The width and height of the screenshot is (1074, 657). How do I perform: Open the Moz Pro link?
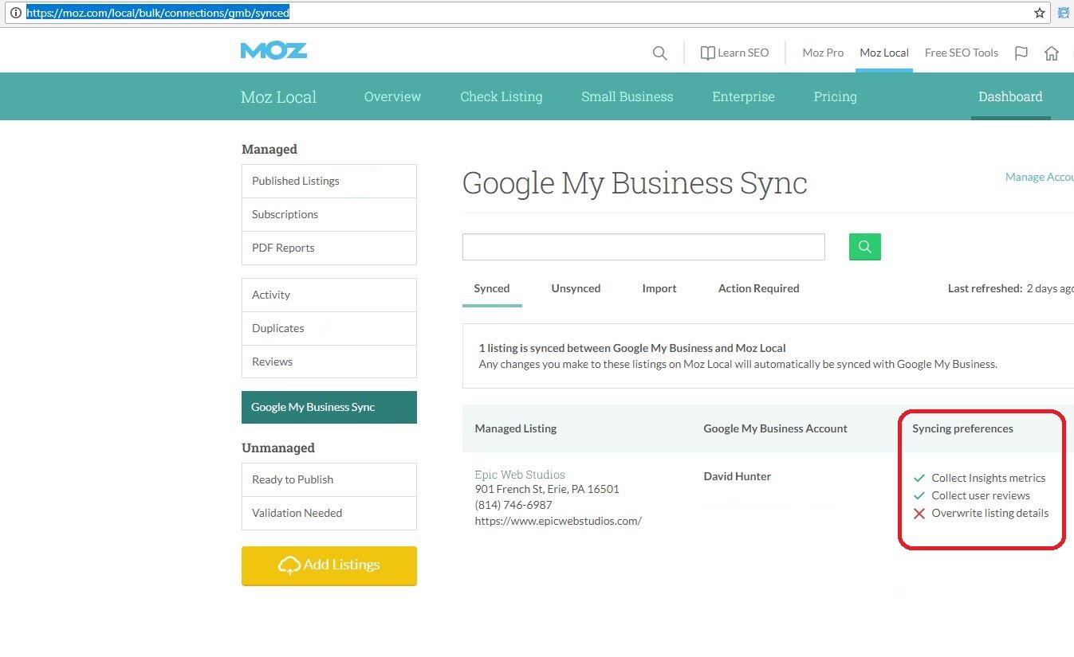click(x=823, y=53)
